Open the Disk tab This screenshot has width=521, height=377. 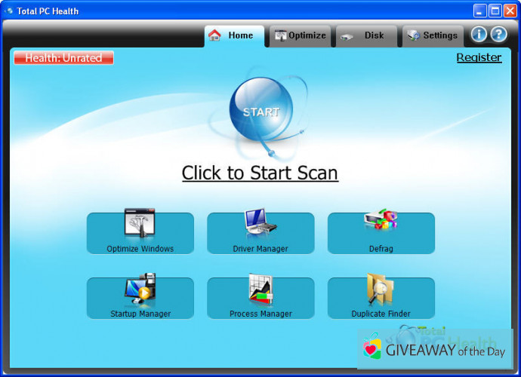[x=367, y=35]
